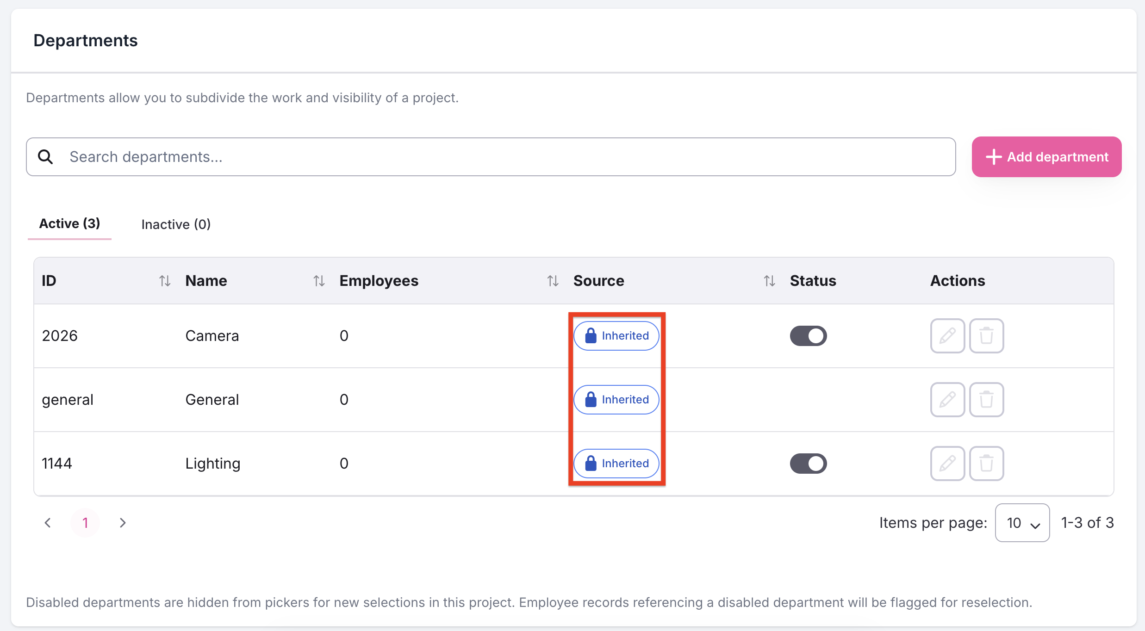1145x631 pixels.
Task: Click the trash icon for General department
Action: (986, 400)
